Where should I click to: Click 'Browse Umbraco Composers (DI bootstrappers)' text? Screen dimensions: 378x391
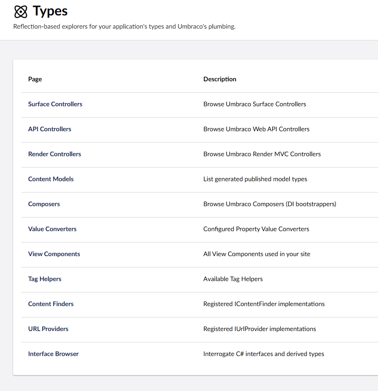(x=270, y=204)
